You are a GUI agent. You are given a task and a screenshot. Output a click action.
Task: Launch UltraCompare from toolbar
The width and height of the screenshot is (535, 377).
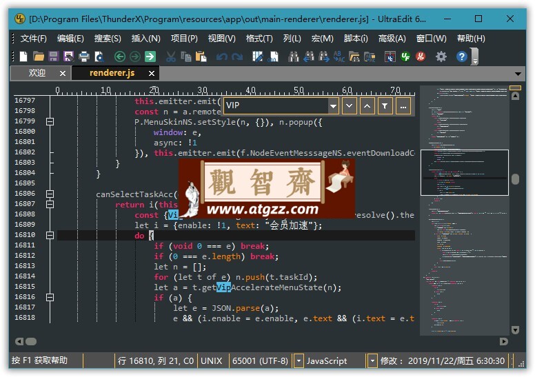[390, 57]
